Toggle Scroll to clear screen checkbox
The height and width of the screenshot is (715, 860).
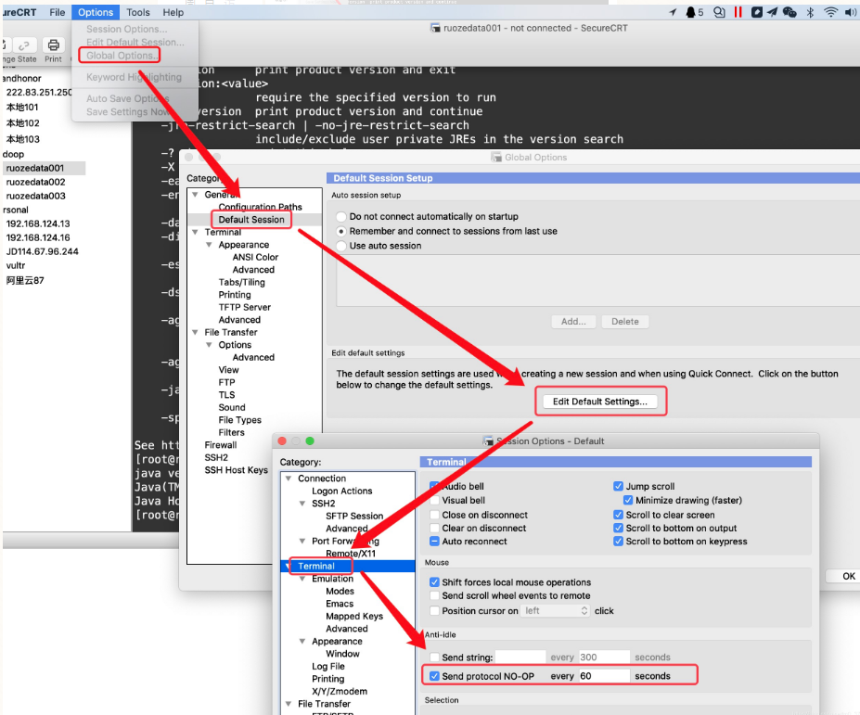click(x=619, y=515)
